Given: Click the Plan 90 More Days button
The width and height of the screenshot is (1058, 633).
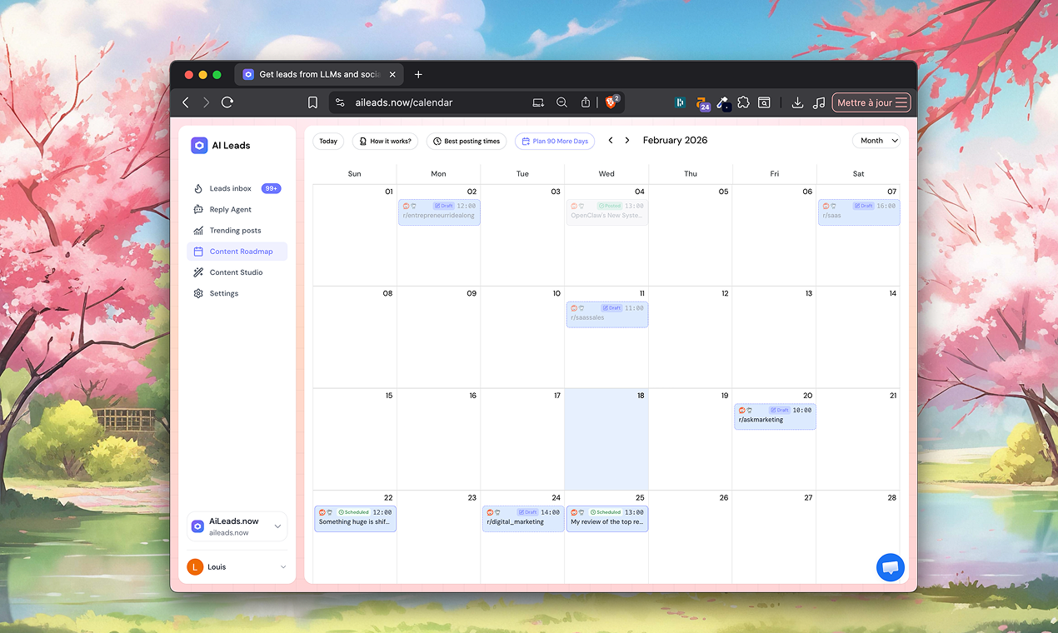Looking at the screenshot, I should pos(555,142).
